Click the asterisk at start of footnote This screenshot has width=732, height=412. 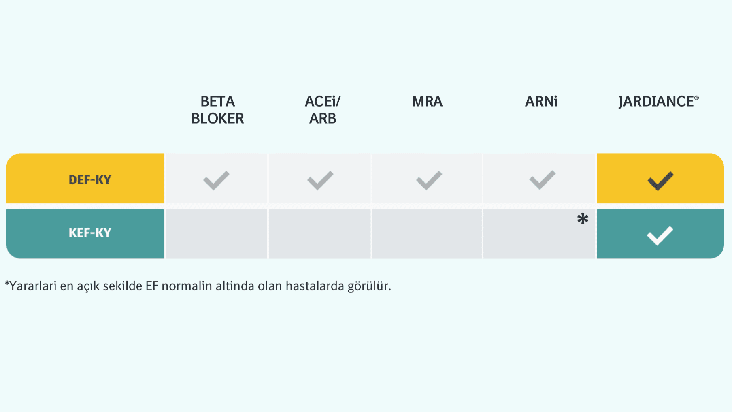[x=7, y=283]
